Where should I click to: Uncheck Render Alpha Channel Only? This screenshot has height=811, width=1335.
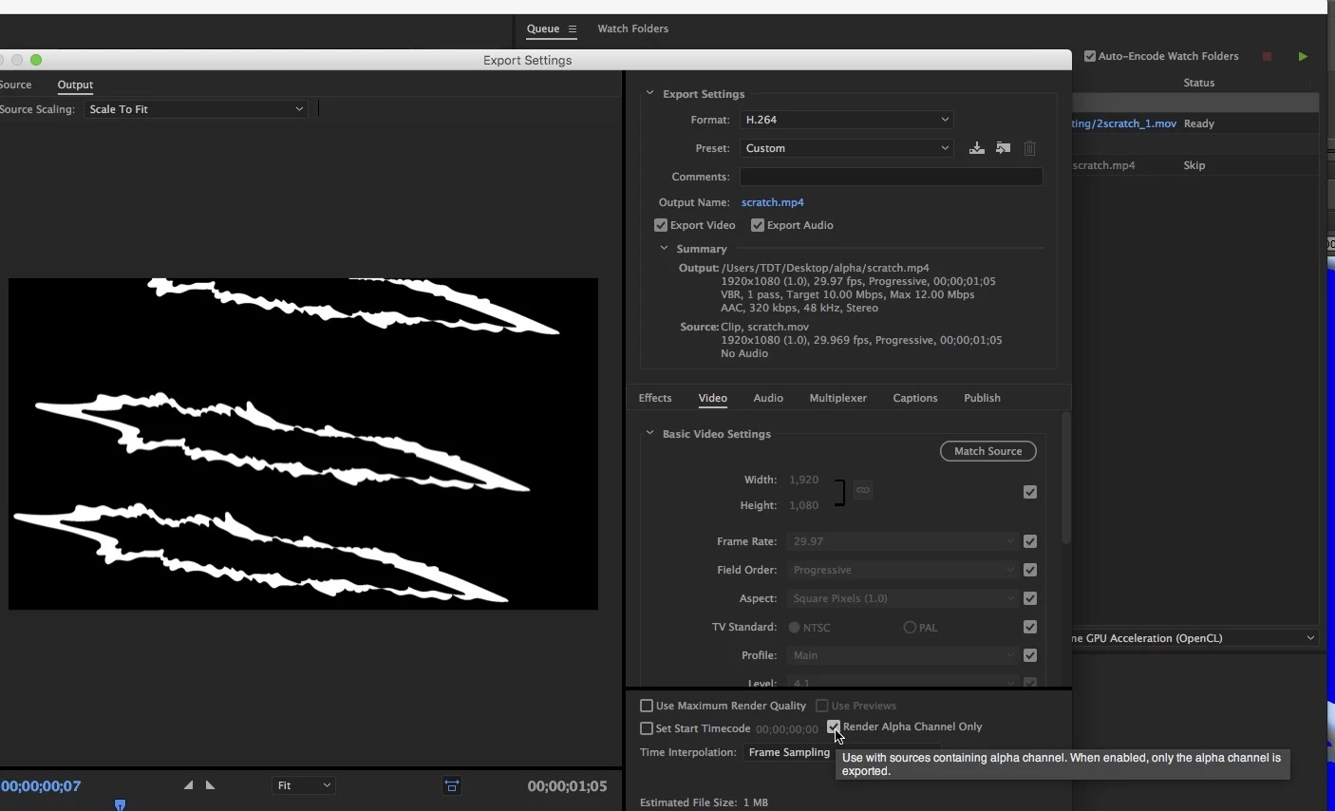(x=834, y=727)
